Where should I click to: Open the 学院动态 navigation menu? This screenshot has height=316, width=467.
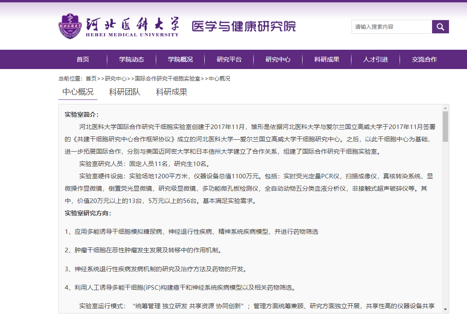click(x=132, y=60)
